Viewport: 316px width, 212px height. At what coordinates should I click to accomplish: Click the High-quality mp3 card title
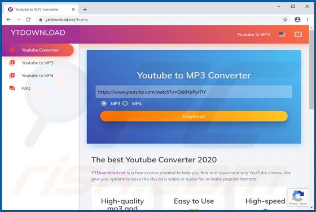[x=122, y=204]
